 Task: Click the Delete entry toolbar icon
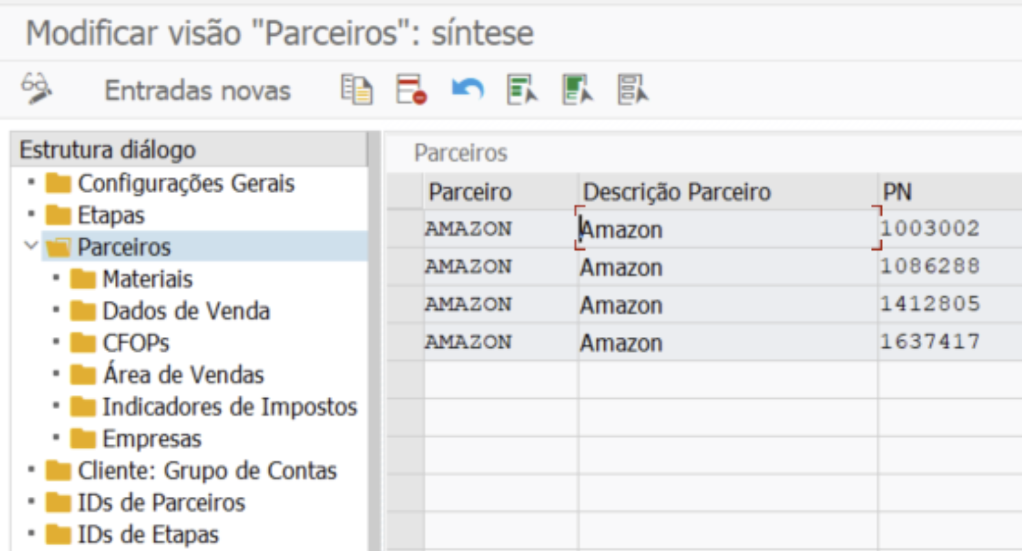pos(411,89)
